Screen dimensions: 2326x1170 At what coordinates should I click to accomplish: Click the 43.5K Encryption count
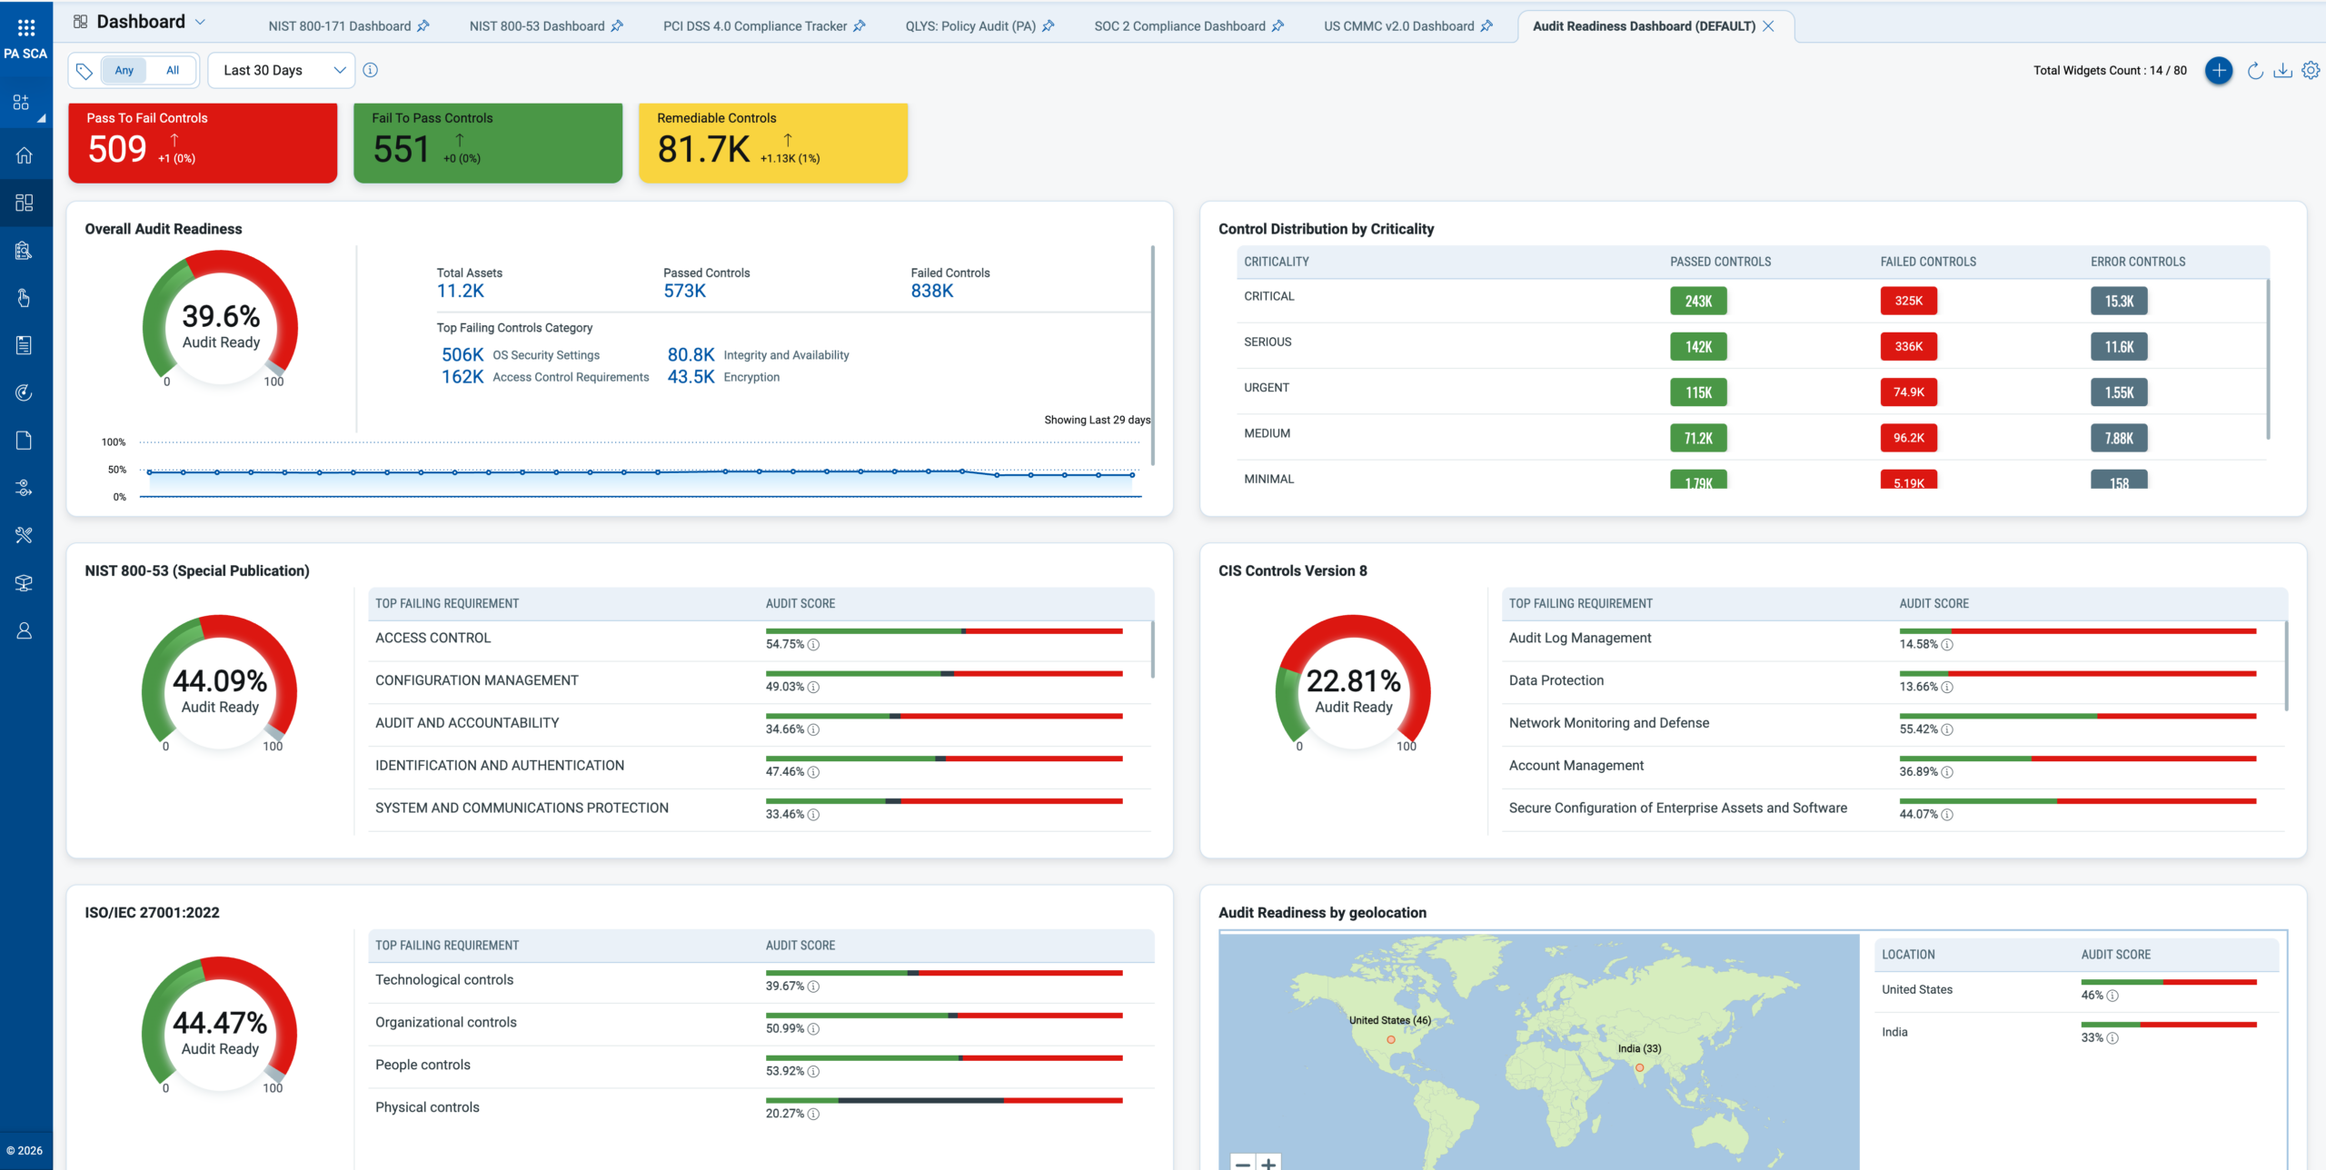(x=691, y=376)
